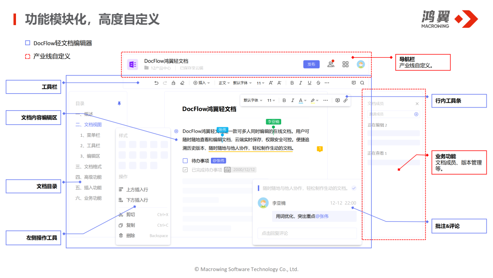Open the 插入 dropdown in toolbar
Viewport: 493px width, 278px height.
202,83
